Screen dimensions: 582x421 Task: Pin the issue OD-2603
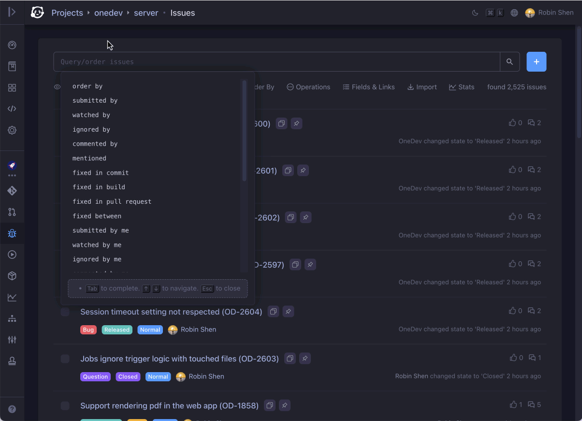click(x=305, y=358)
